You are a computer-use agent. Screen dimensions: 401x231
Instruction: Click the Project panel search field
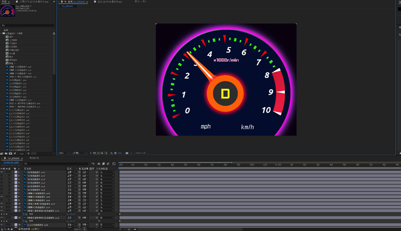tap(28, 25)
